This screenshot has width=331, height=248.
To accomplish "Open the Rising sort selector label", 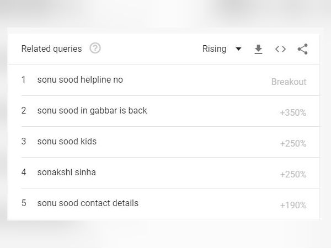I will 214,48.
